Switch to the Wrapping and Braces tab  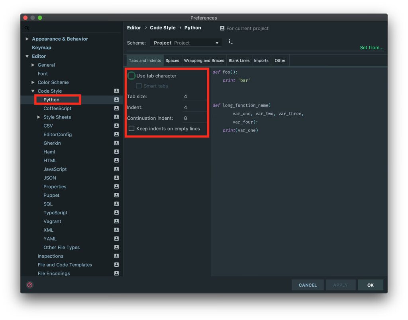(x=204, y=60)
